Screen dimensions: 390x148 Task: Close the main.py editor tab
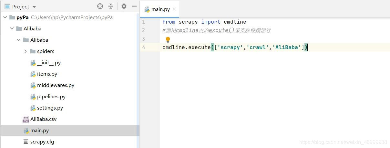click(x=174, y=9)
